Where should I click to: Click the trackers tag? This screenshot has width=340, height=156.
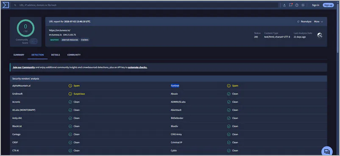point(85,40)
